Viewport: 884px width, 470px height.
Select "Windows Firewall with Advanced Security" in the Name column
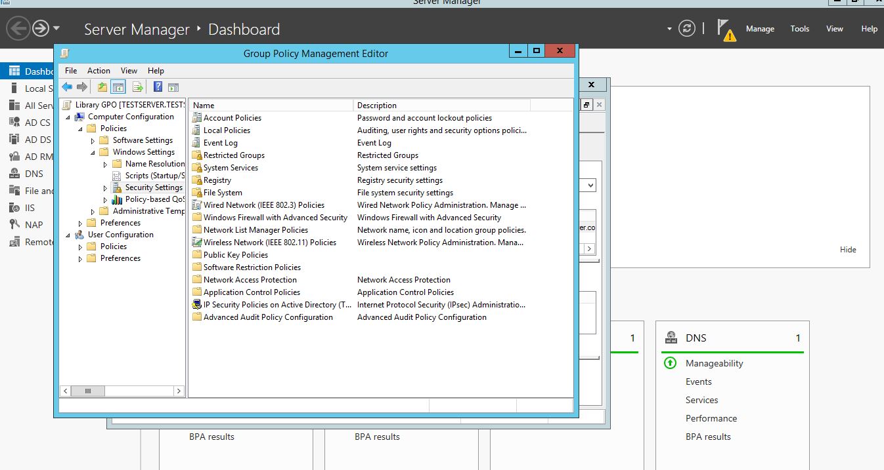(x=275, y=218)
